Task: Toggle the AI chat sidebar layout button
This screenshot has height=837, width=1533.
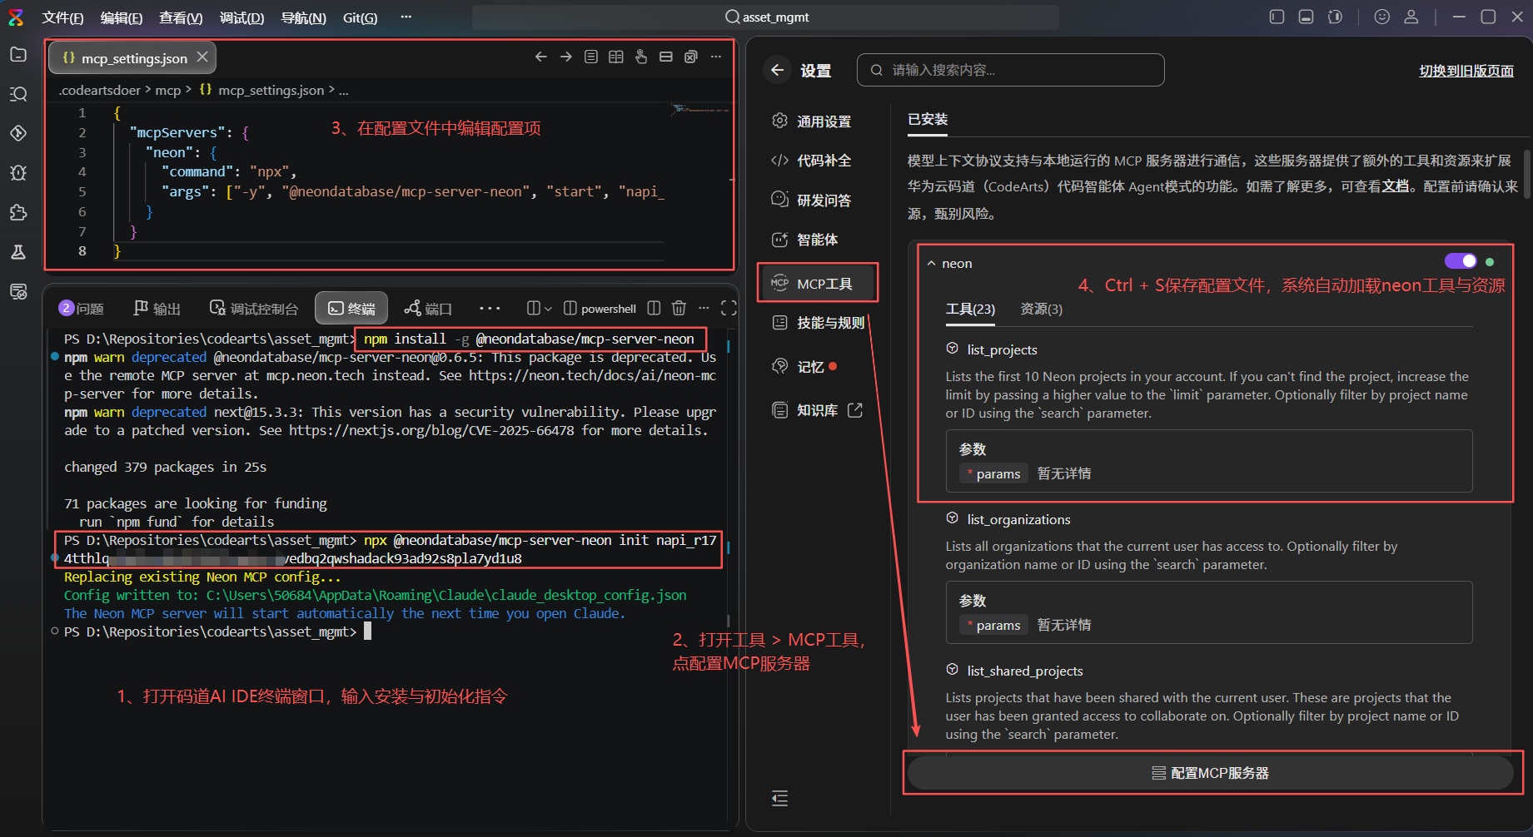Action: 1336,17
